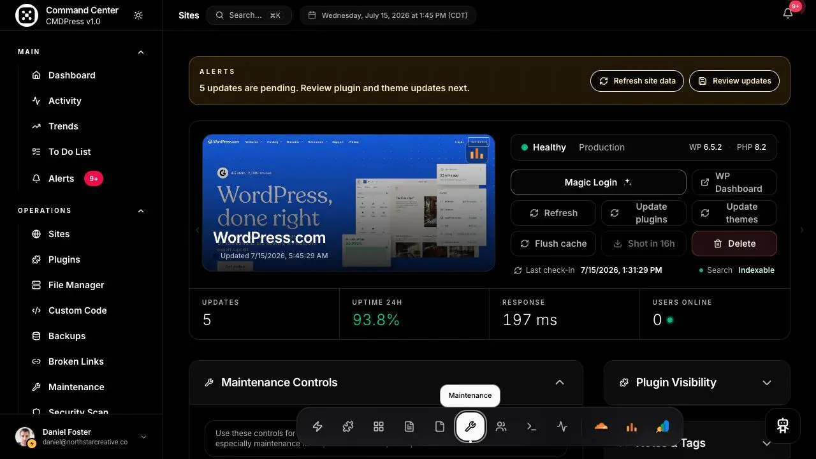
Task: Collapse the Maintenance Controls panel
Action: [560, 382]
